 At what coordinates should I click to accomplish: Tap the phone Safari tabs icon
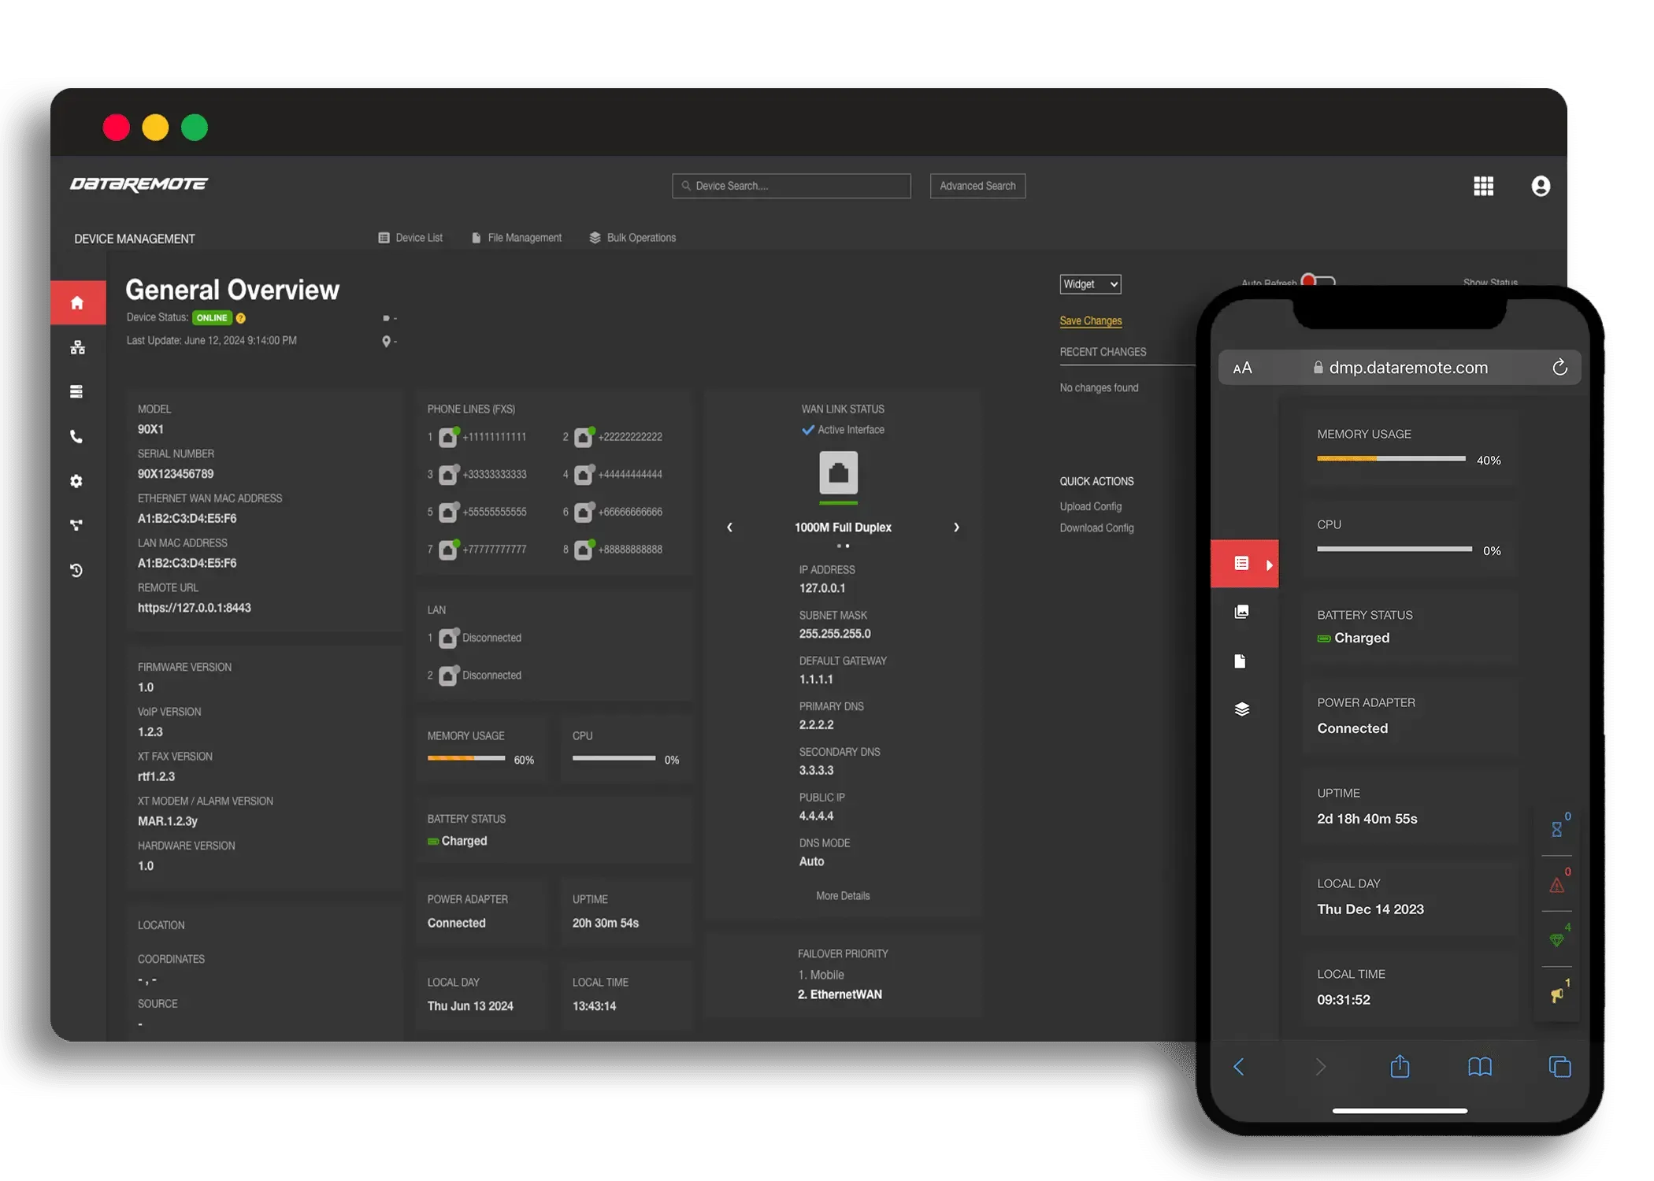coord(1559,1067)
